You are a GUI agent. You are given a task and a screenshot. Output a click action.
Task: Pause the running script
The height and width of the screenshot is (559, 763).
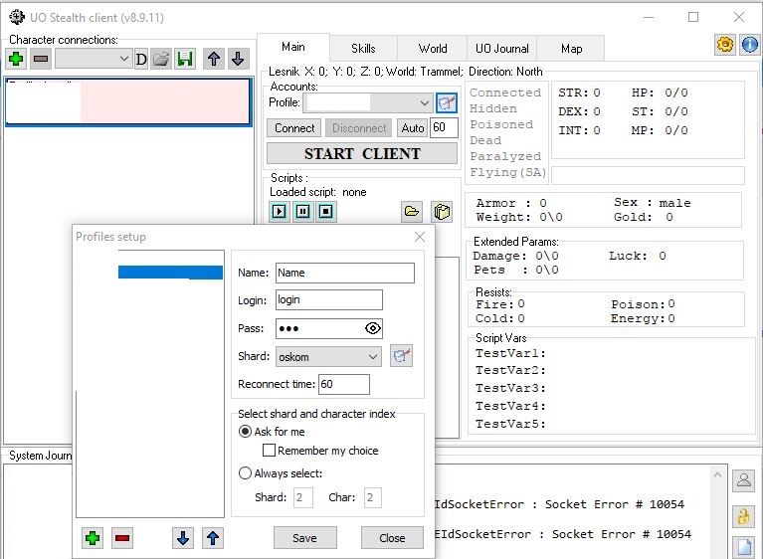[302, 212]
